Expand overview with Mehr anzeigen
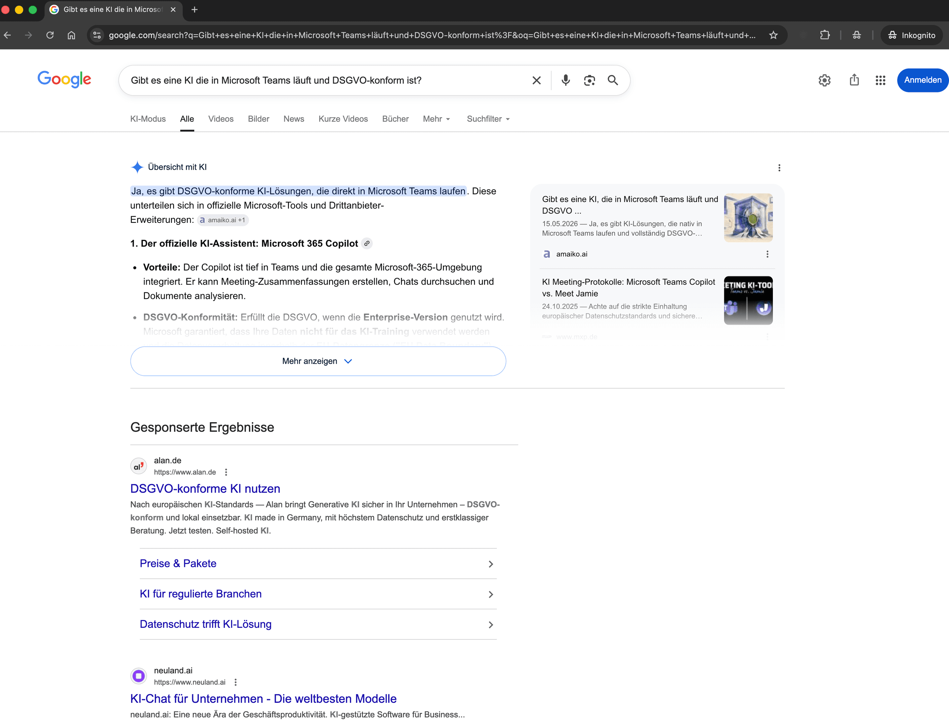The image size is (949, 726). [x=318, y=361]
